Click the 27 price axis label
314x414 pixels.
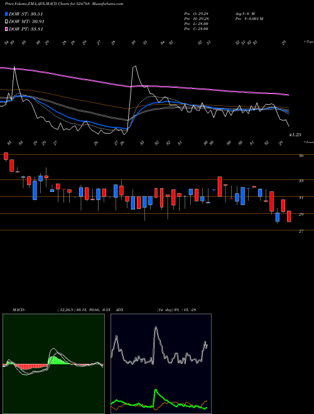click(301, 231)
